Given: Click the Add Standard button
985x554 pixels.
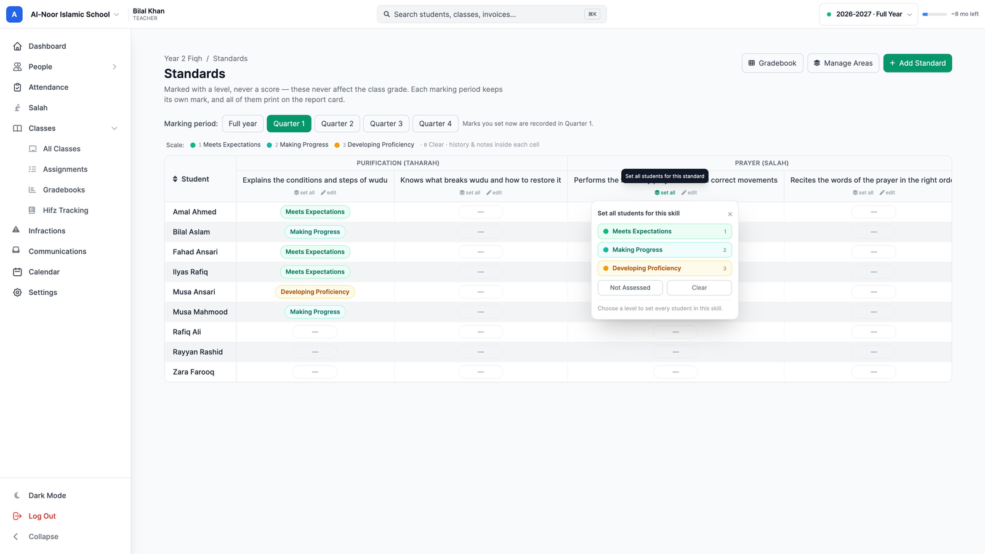Looking at the screenshot, I should [x=917, y=63].
